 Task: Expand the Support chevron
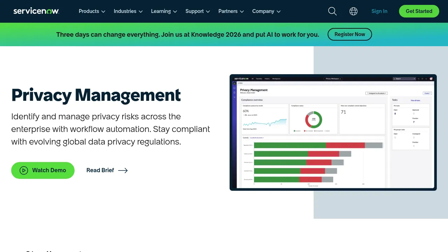click(208, 12)
